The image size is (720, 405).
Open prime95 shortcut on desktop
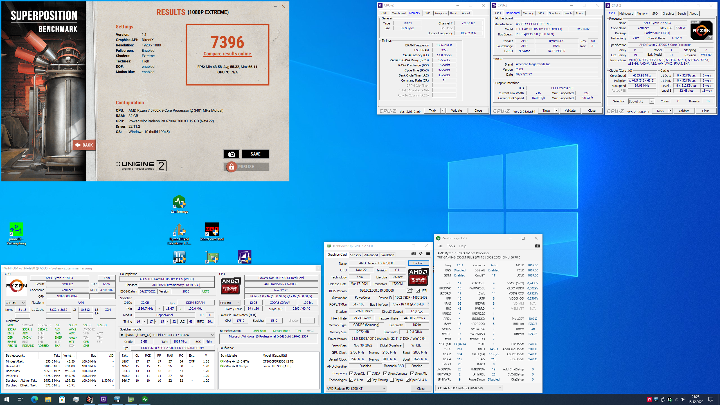16,234
